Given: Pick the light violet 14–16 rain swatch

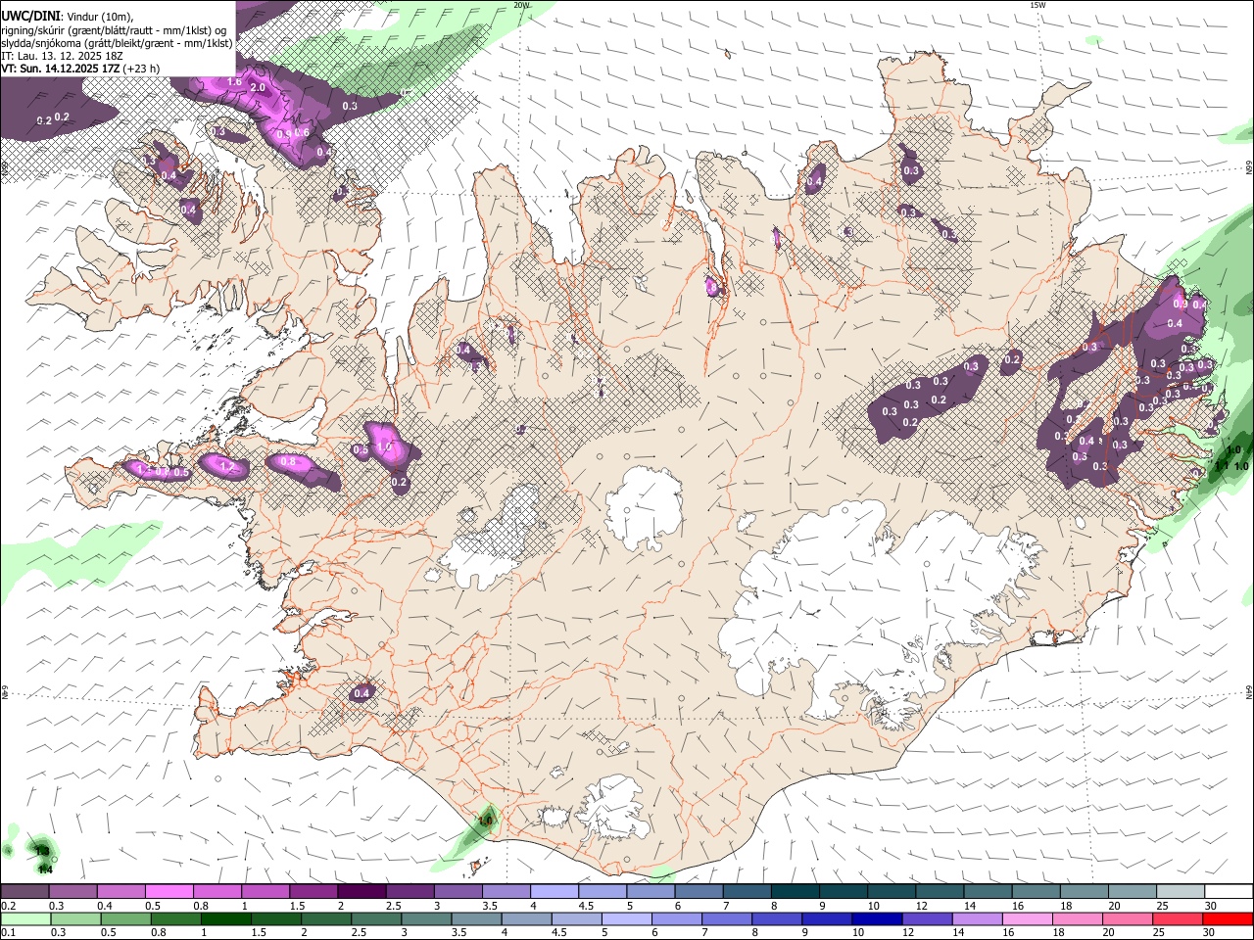Looking at the screenshot, I should point(977,918).
